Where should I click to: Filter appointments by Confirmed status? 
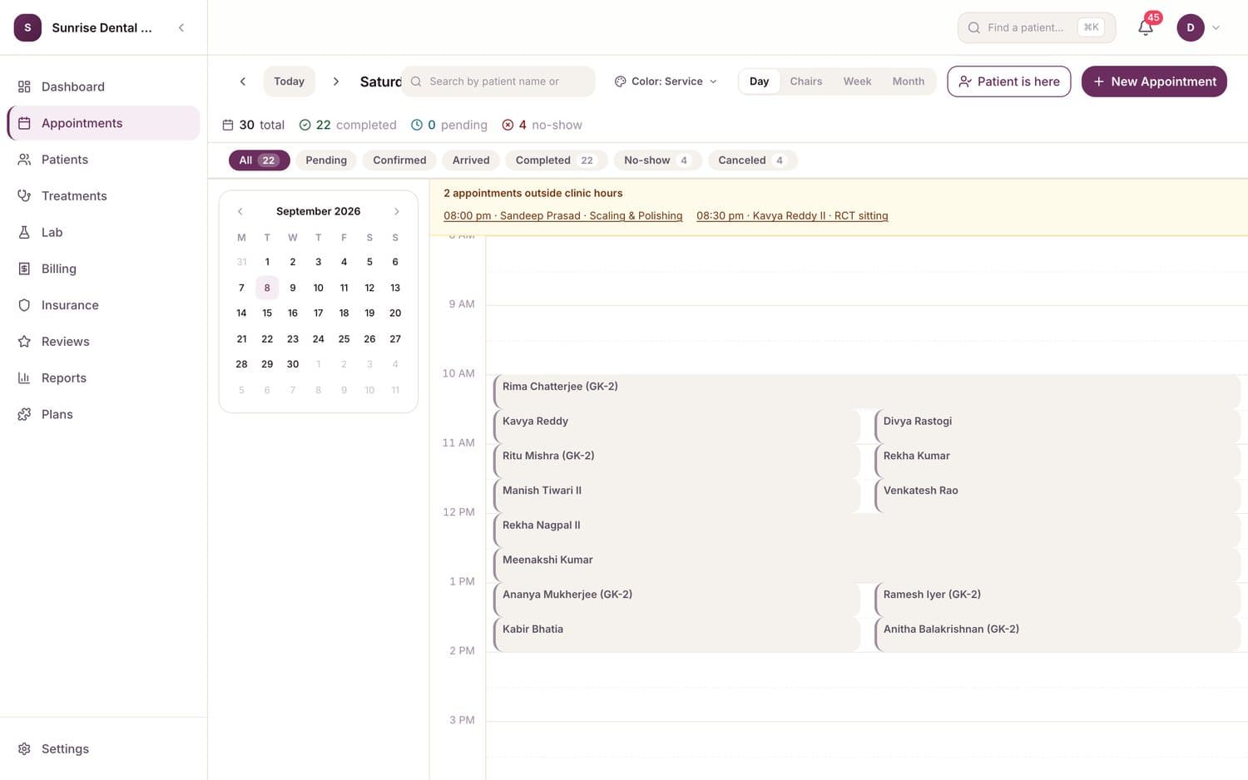(399, 160)
